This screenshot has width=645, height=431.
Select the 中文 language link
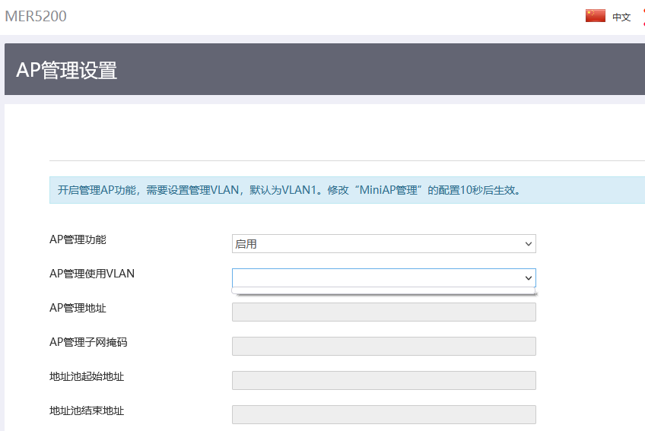(x=621, y=17)
